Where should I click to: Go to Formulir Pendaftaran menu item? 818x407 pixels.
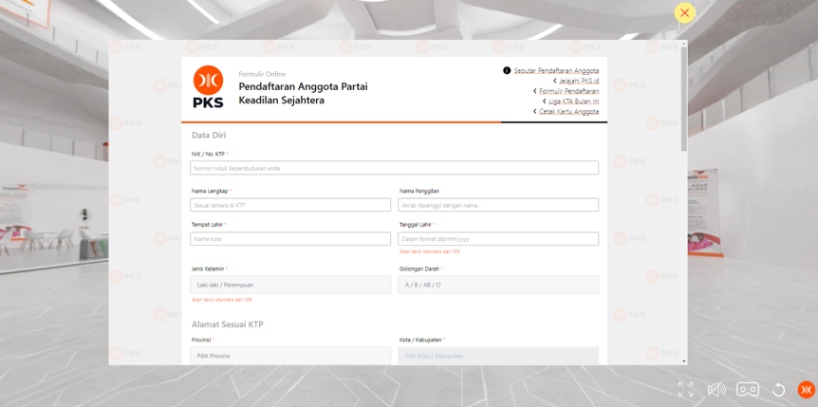click(x=568, y=91)
